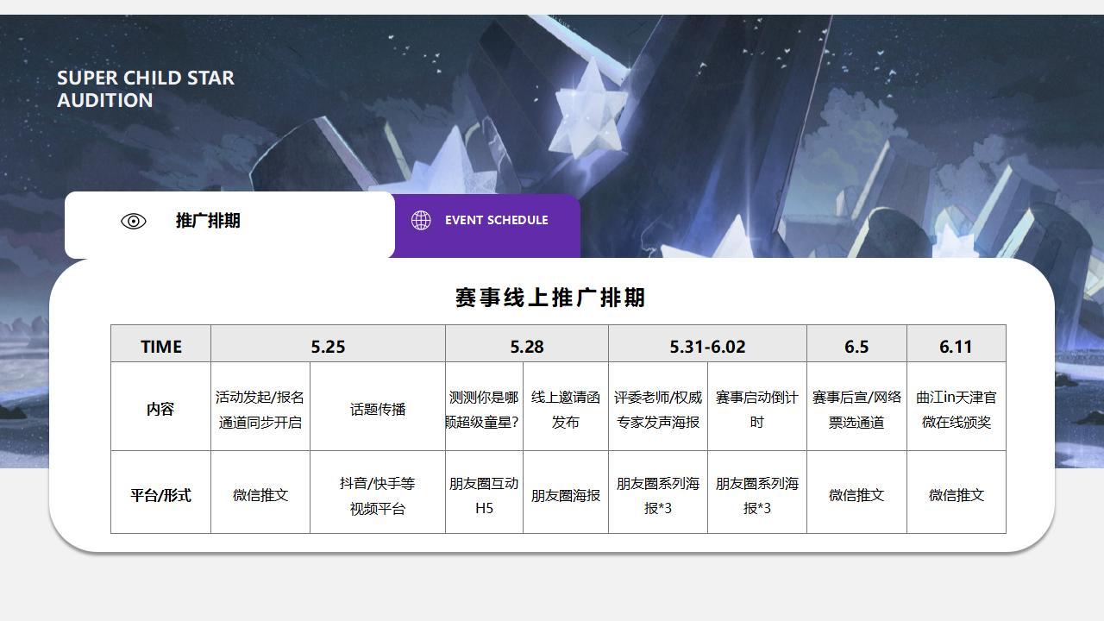1104x621 pixels.
Task: Click the 朋友圈互动H5 cell
Action: coord(485,492)
